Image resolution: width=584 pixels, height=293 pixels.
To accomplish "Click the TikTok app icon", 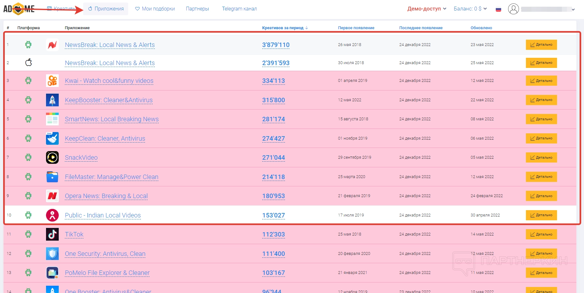I will [52, 235].
